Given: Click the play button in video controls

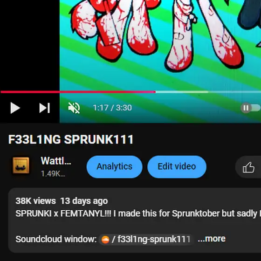Looking at the screenshot, I should [x=15, y=108].
